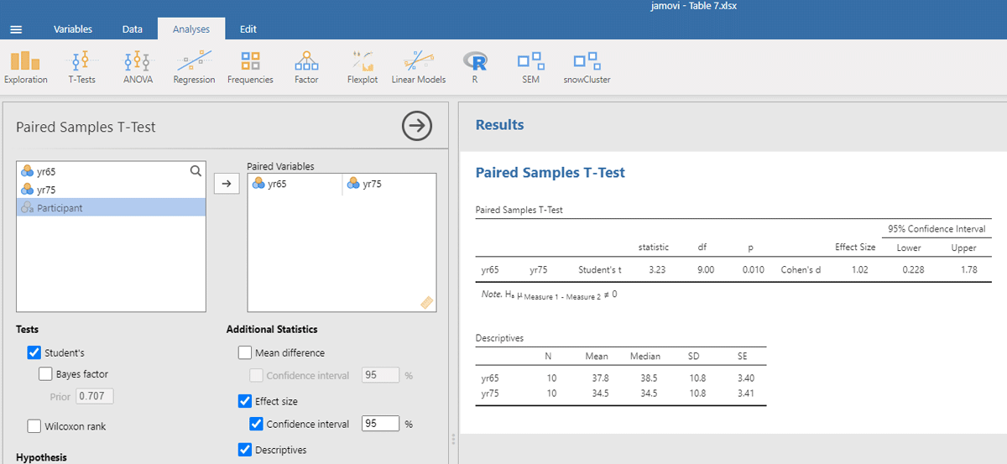Open the Regression analysis menu
This screenshot has width=1007, height=464.
194,67
